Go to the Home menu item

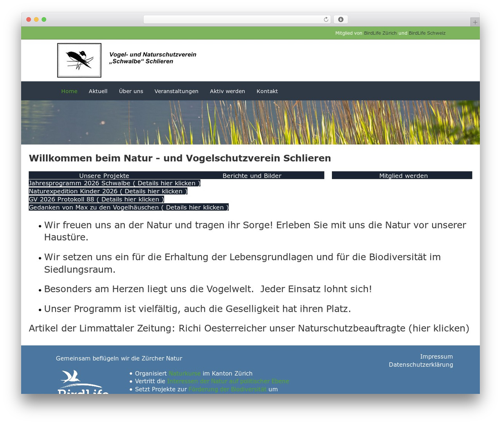point(69,91)
